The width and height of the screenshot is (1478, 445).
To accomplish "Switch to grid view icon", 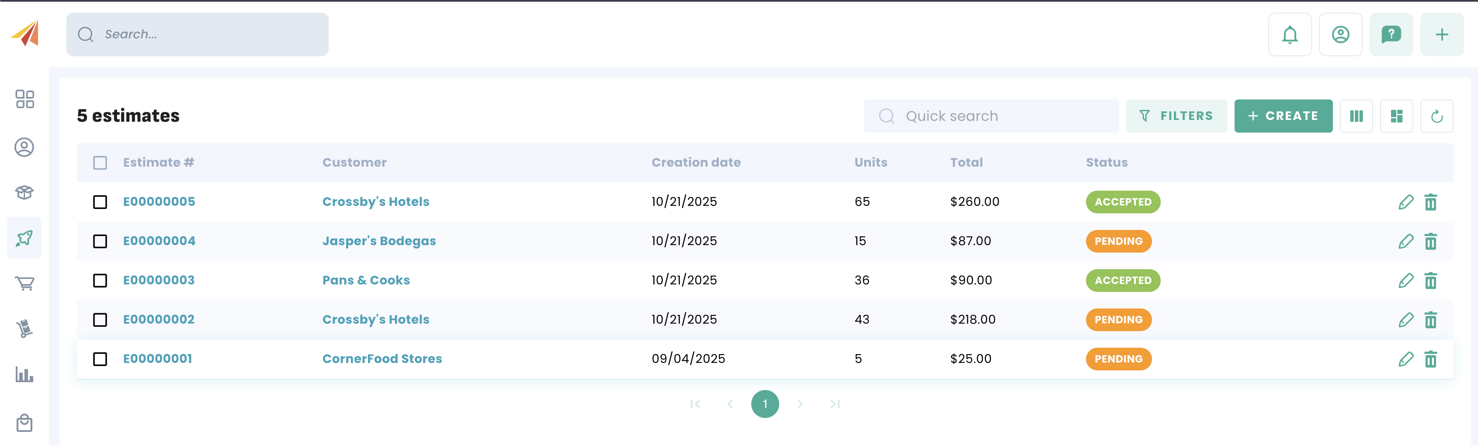I will [1396, 116].
